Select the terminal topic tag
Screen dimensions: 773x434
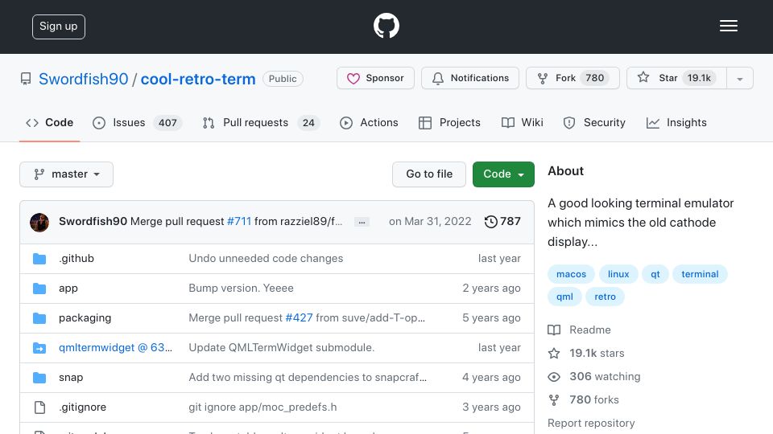pyautogui.click(x=700, y=274)
